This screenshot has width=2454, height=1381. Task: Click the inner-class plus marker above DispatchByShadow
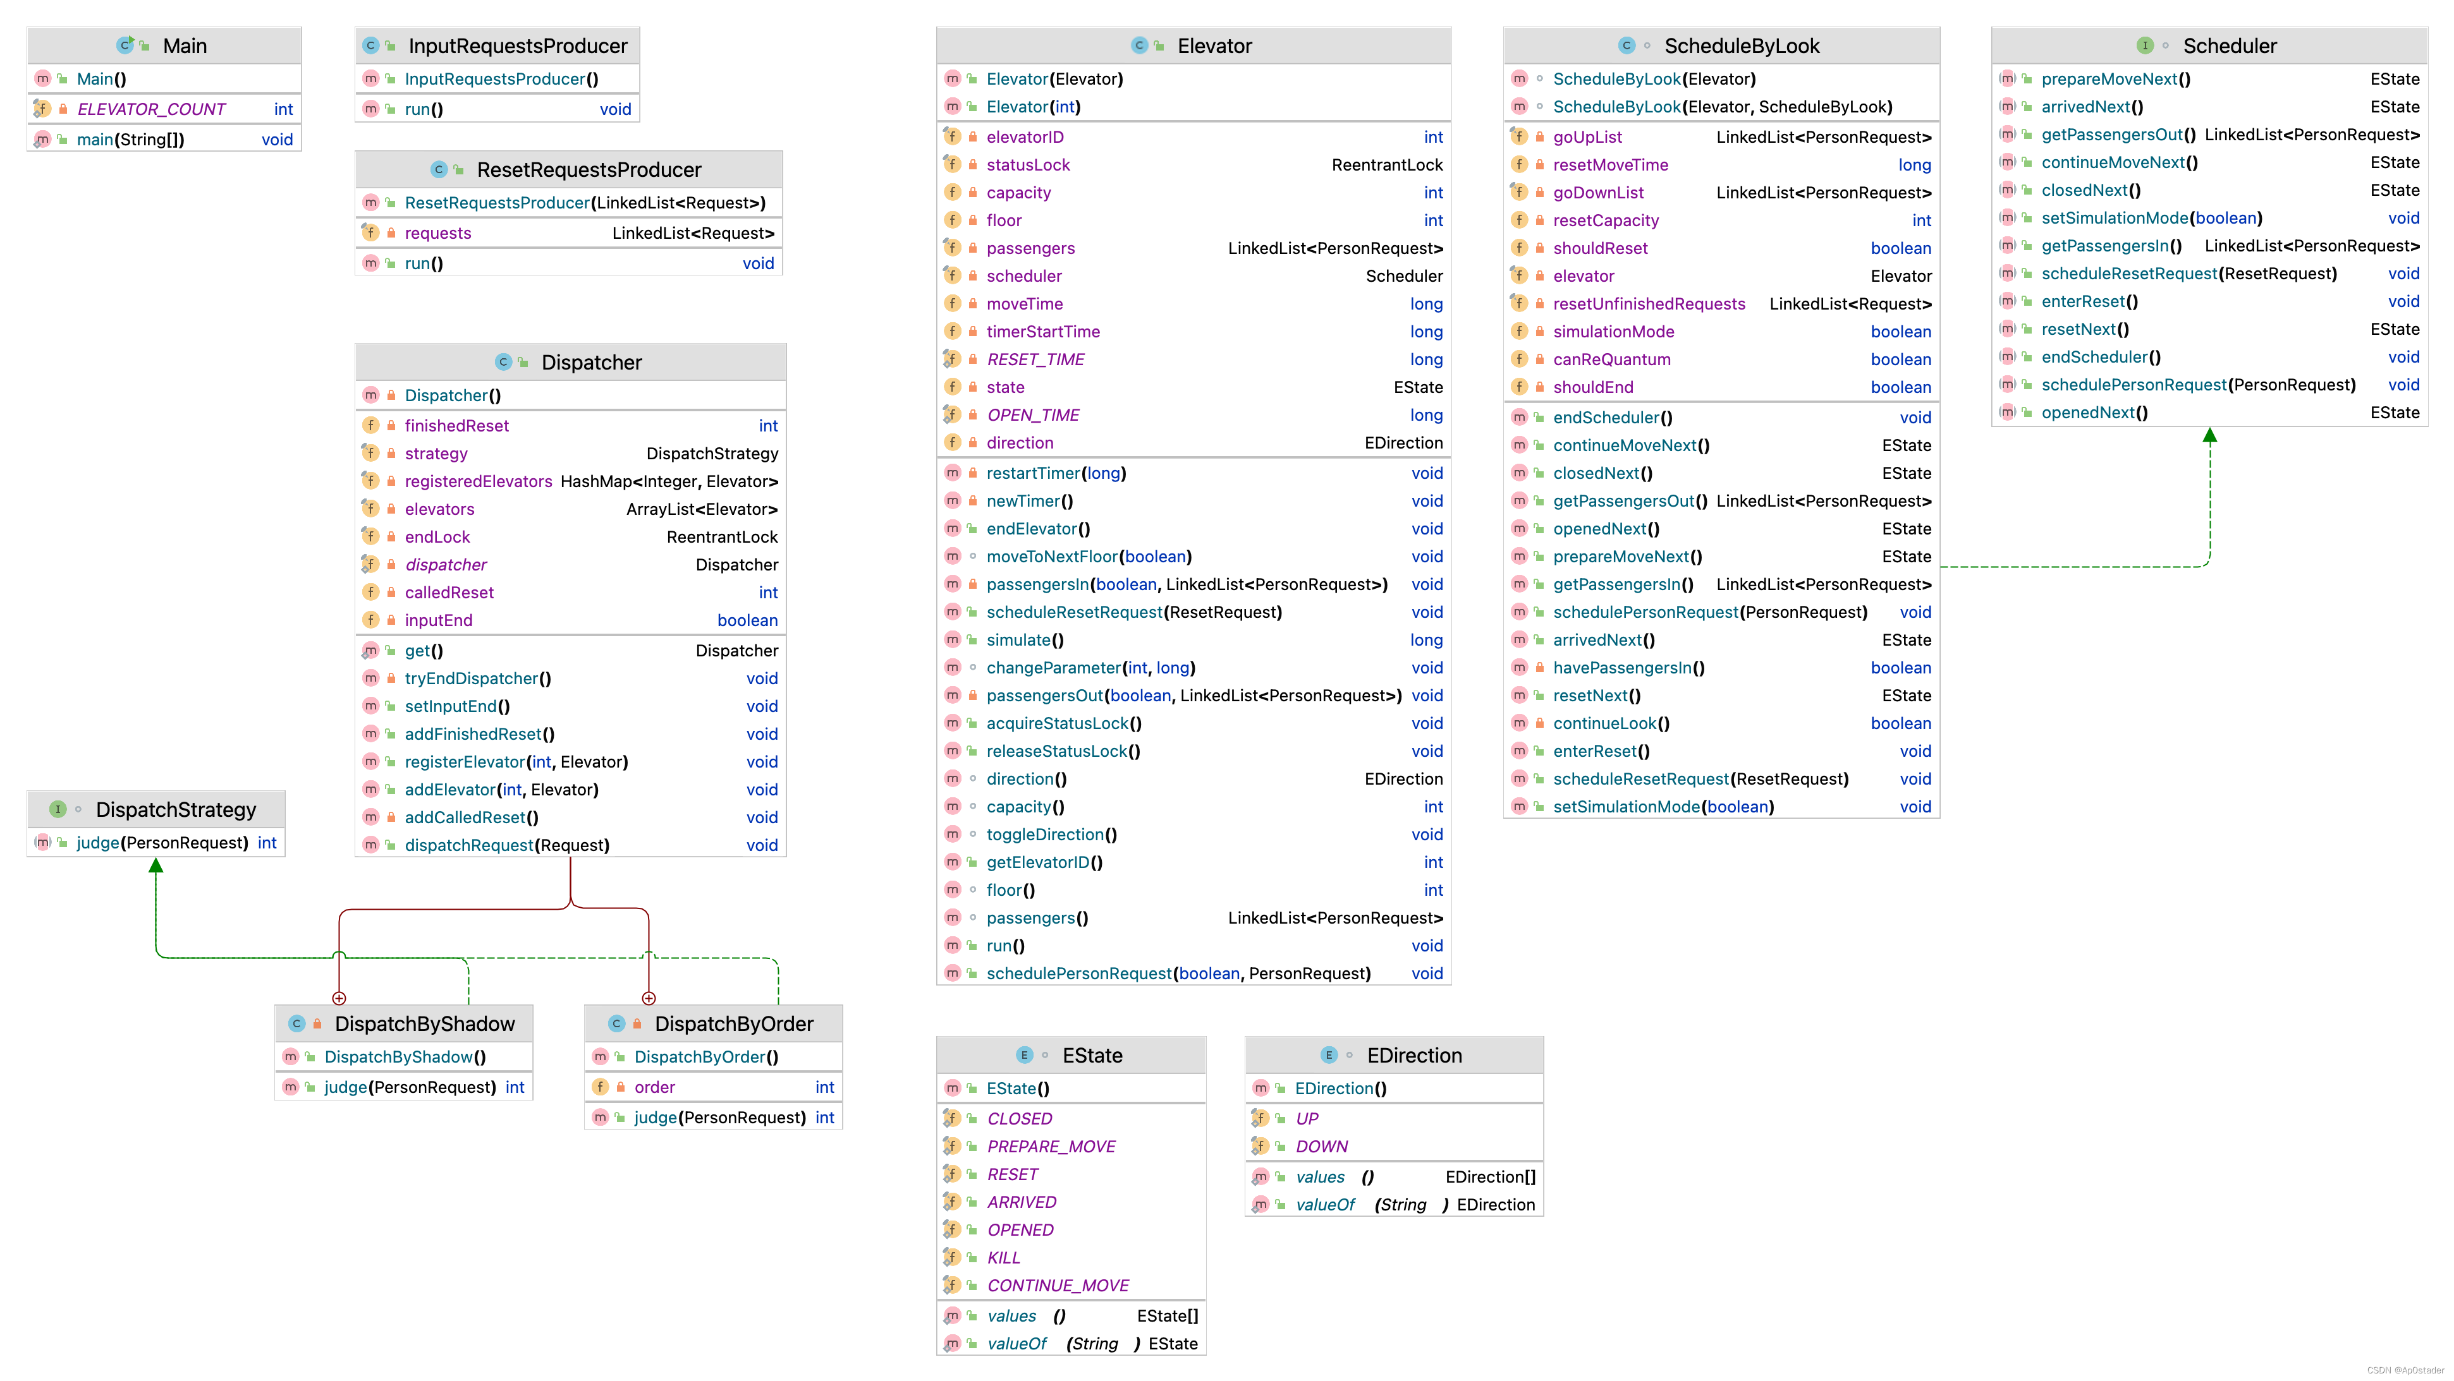pos(339,998)
